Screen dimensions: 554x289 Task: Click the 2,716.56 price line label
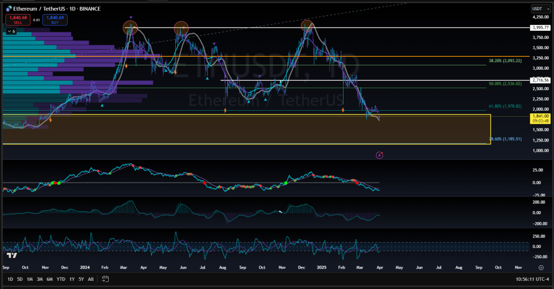(x=540, y=80)
